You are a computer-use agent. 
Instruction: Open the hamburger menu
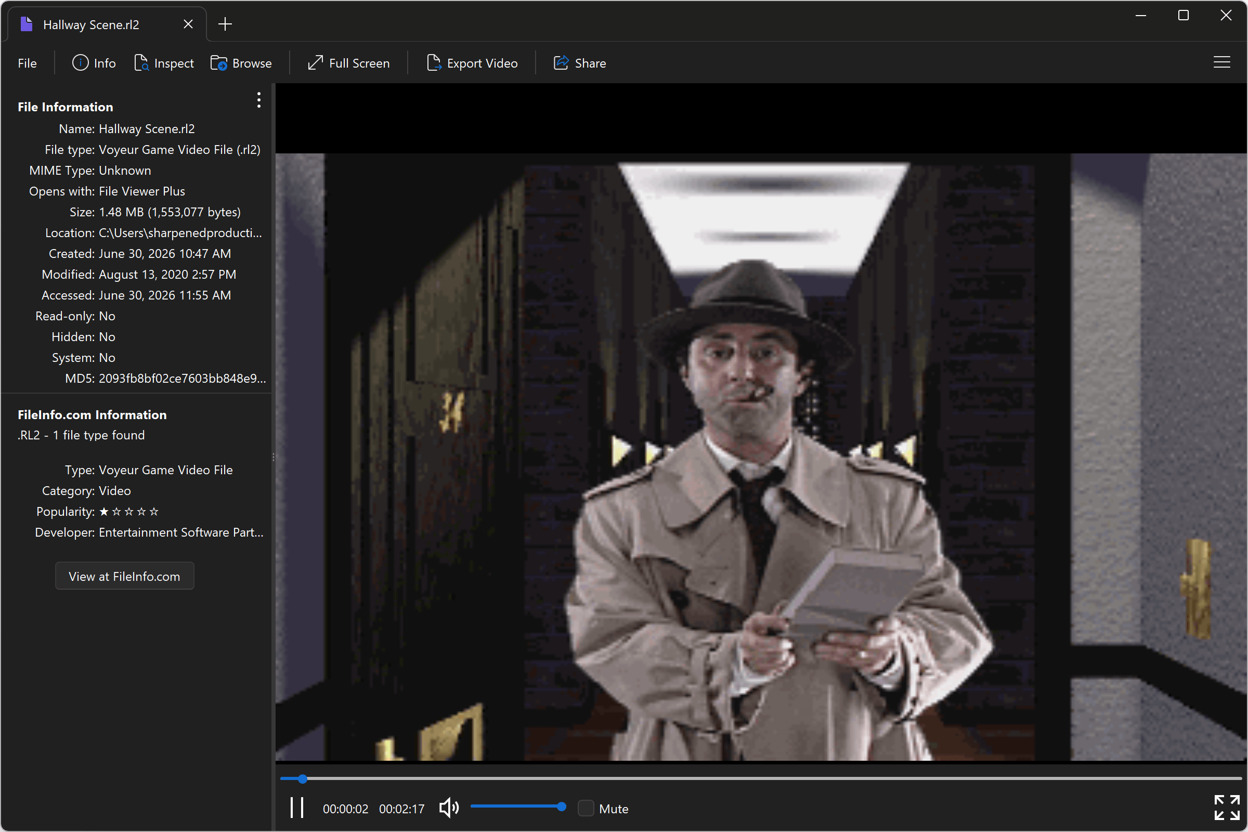(x=1221, y=62)
